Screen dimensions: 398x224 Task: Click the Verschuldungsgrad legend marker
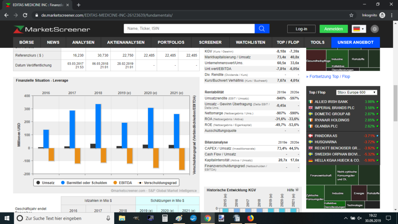tap(140, 183)
